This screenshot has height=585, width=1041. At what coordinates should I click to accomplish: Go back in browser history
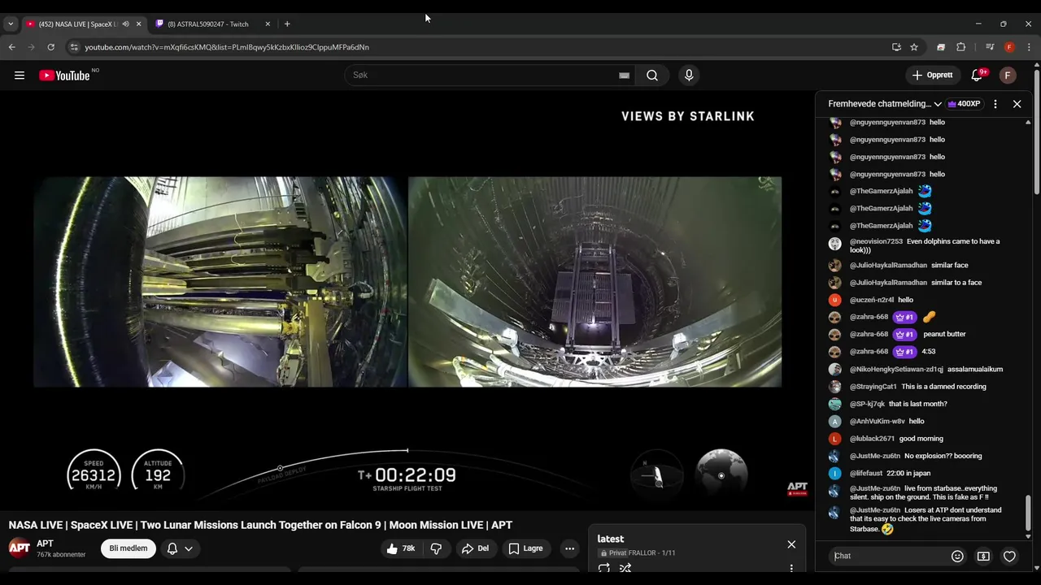click(x=11, y=47)
